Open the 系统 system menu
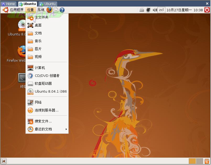Screen dimensions: 211x165 tap(41, 10)
